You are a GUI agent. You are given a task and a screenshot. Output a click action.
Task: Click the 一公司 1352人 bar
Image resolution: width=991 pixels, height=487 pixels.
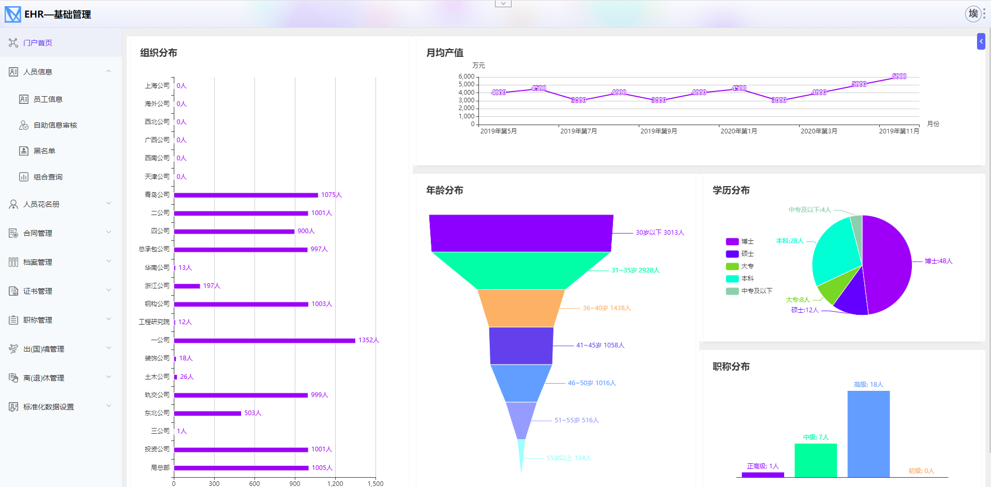[x=265, y=340]
